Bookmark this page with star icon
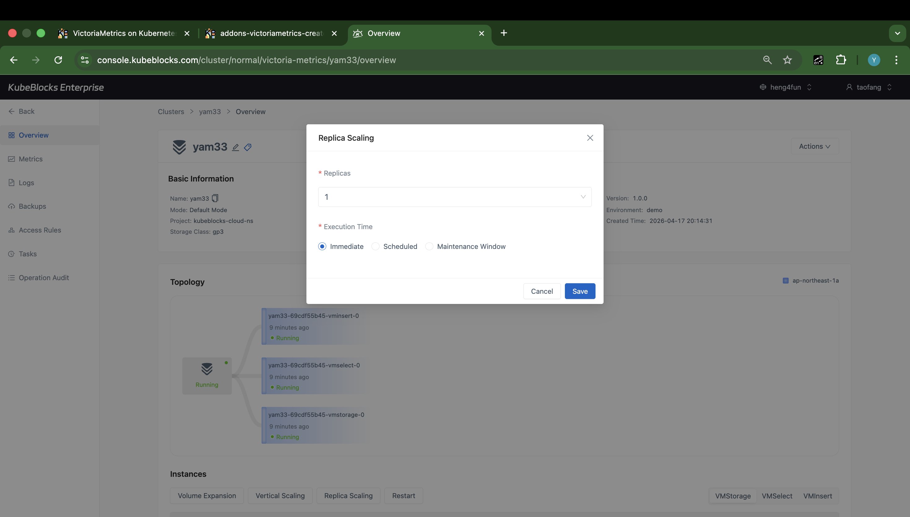This screenshot has width=910, height=517. point(787,60)
